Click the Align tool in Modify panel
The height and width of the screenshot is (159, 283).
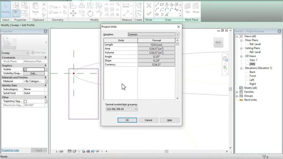point(73,6)
